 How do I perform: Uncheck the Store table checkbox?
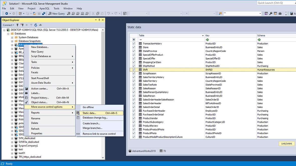tap(134, 47)
